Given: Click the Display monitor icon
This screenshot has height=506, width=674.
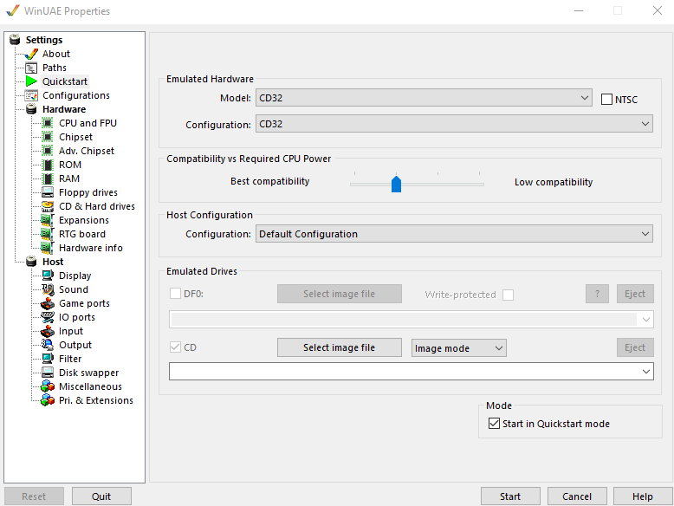Looking at the screenshot, I should (48, 276).
